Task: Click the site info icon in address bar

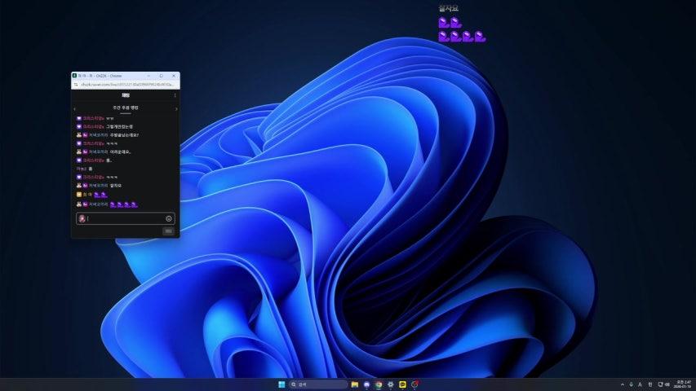Action: pyautogui.click(x=76, y=84)
